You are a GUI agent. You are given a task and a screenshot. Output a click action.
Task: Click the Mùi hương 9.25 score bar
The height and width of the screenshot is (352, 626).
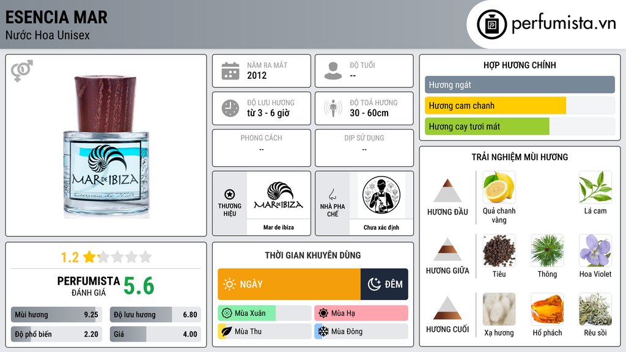click(x=56, y=315)
